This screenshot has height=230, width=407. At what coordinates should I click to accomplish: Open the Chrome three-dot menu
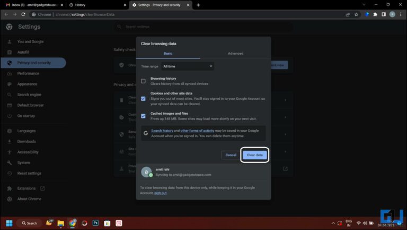(400, 14)
